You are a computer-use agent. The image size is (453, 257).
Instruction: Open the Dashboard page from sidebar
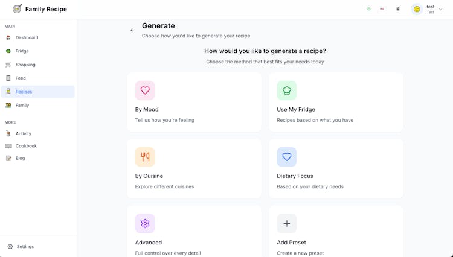pyautogui.click(x=27, y=37)
